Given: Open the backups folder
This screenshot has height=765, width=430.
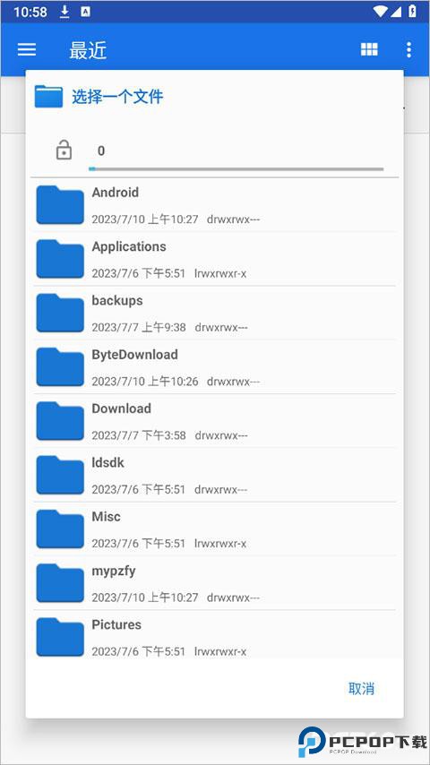Looking at the screenshot, I should click(x=215, y=314).
